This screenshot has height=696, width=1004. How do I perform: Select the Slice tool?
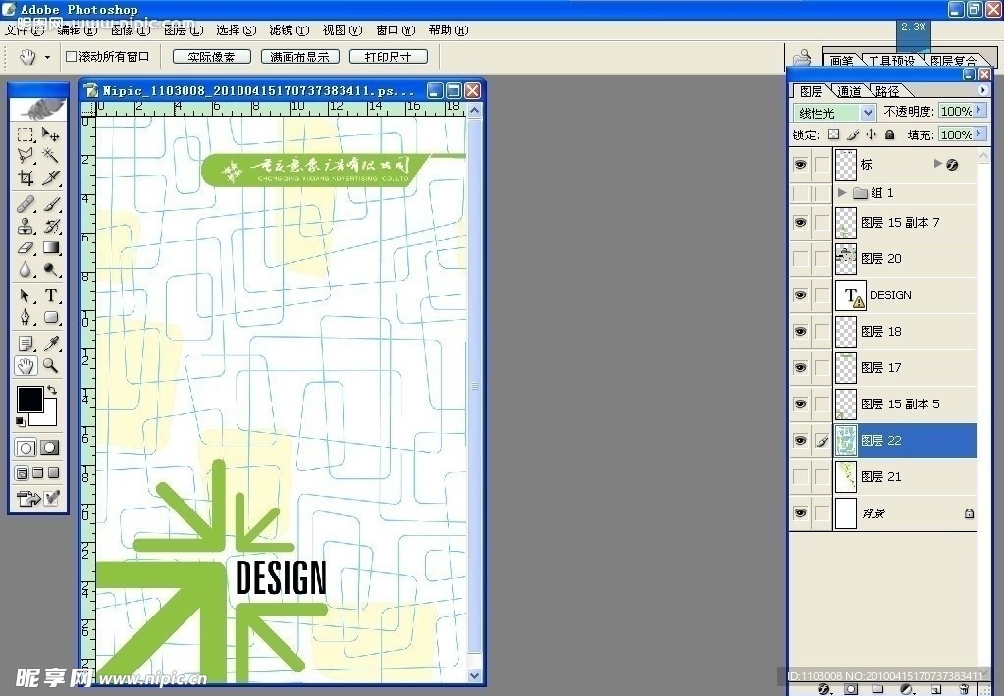coord(51,178)
